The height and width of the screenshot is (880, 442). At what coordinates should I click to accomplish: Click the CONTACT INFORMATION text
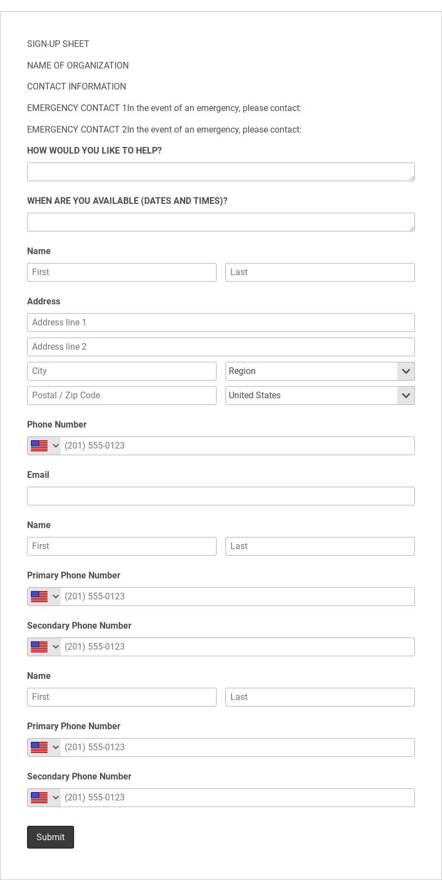[76, 87]
